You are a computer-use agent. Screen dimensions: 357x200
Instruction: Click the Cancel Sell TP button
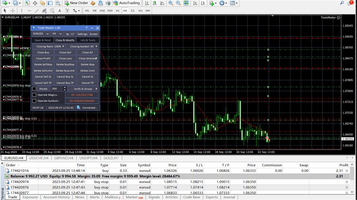[43, 83]
